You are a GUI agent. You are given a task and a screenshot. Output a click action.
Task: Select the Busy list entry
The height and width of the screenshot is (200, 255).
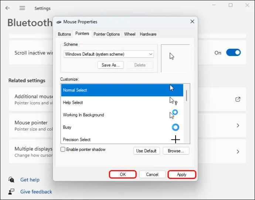122,127
